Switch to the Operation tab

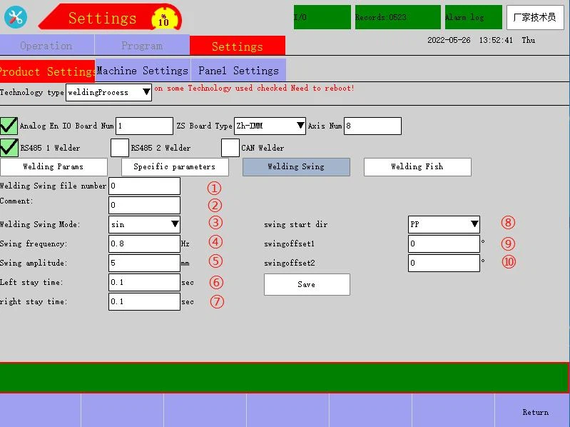(46, 46)
